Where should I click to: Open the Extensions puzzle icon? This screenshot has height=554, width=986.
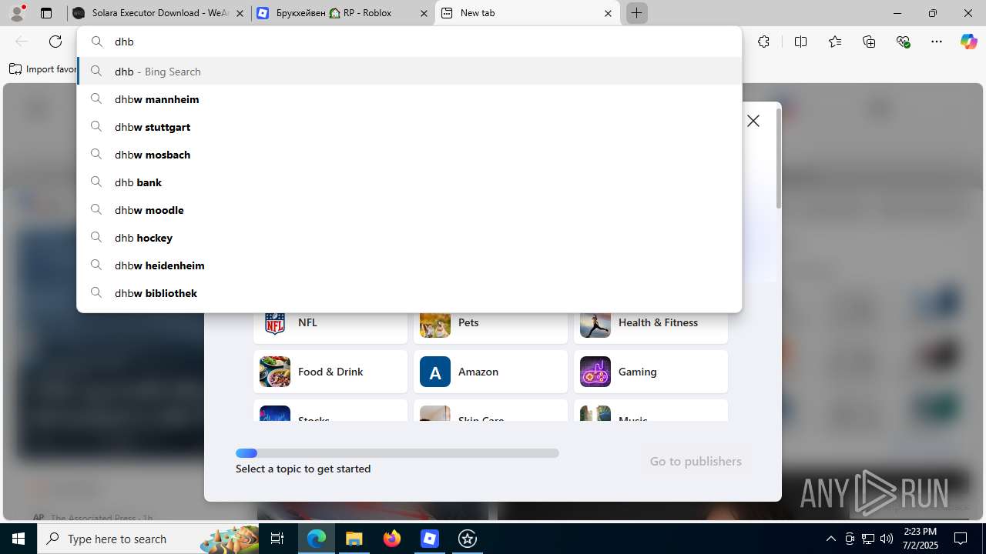pos(763,42)
